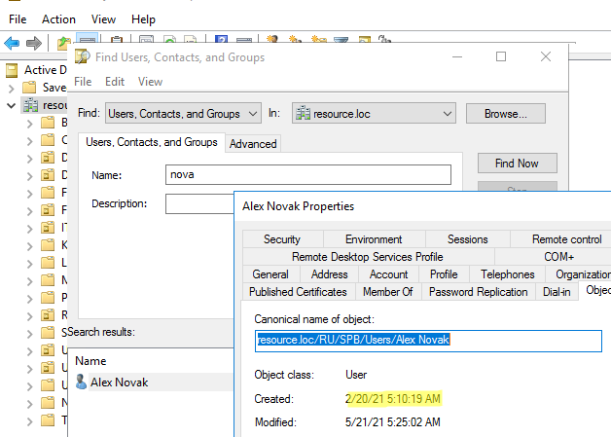Click the folder icon of tree item L

point(48,263)
